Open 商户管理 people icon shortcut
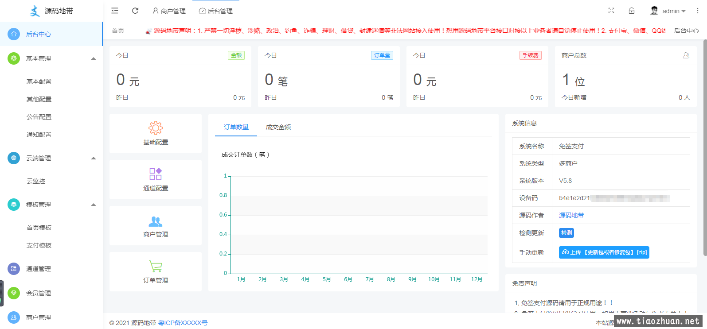Viewport: 707px width, 329px height. tap(156, 225)
